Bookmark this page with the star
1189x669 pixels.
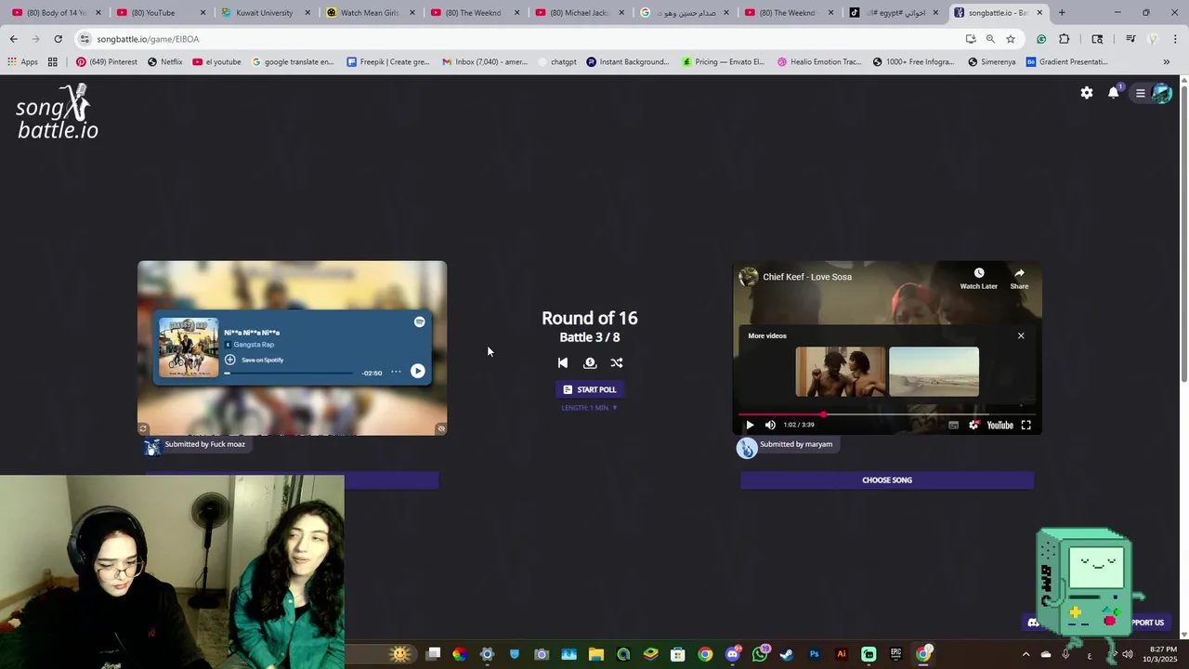tap(1011, 39)
